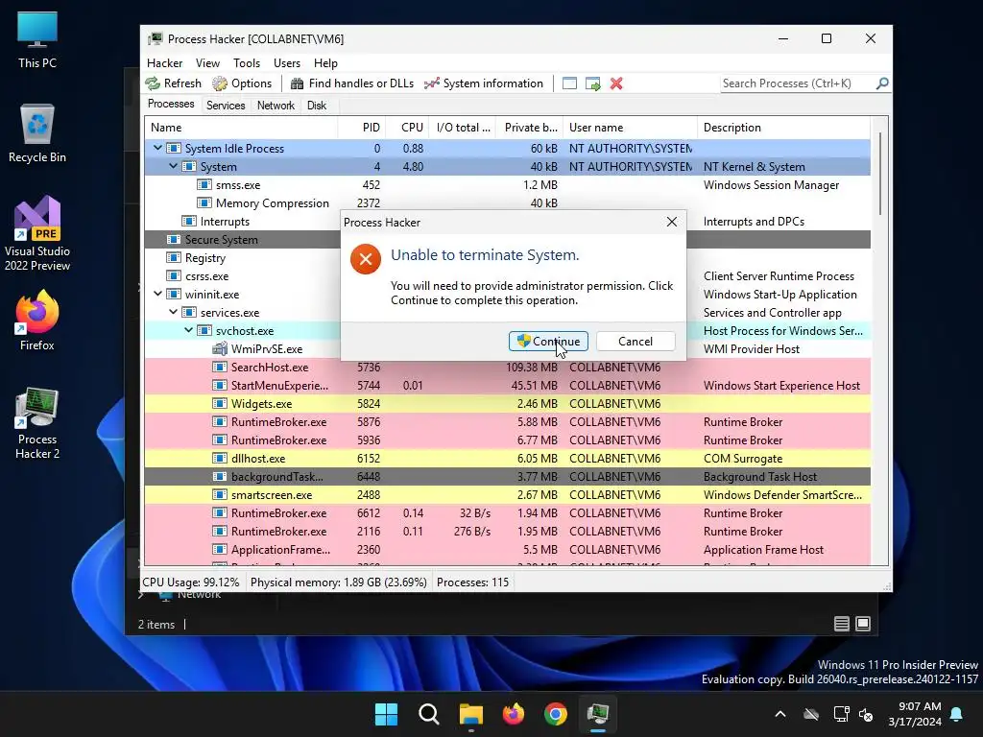Show hidden tray icons chevron
This screenshot has width=983, height=737.
click(780, 714)
